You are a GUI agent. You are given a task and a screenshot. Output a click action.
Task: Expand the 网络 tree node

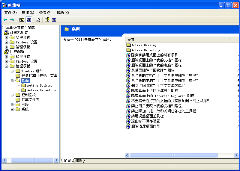(x=12, y=105)
